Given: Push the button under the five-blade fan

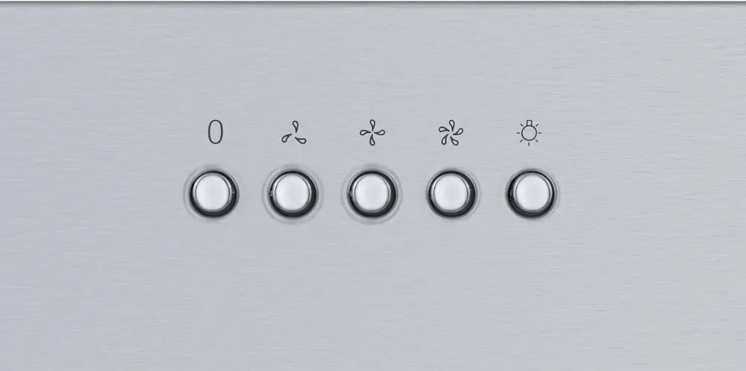Looking at the screenshot, I should [x=451, y=194].
